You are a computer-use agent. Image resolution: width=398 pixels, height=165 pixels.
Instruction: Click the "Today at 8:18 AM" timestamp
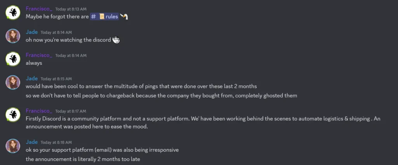(x=56, y=142)
